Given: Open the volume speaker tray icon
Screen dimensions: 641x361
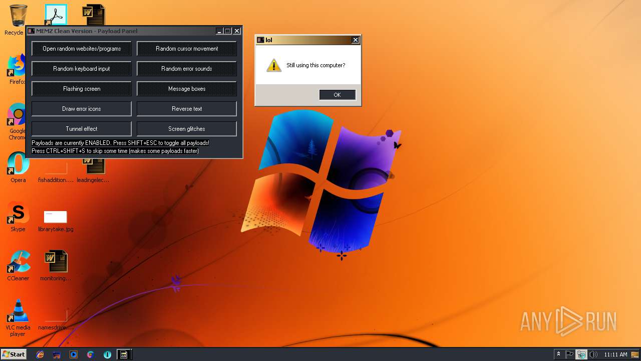Looking at the screenshot, I should click(593, 354).
